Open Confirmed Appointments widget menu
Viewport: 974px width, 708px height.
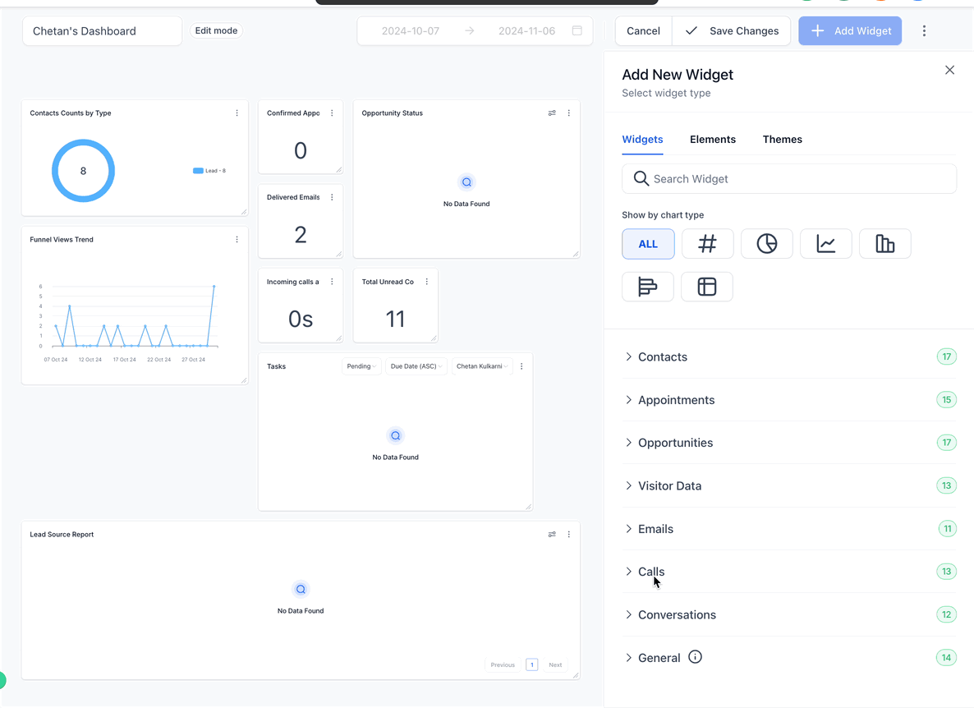332,113
